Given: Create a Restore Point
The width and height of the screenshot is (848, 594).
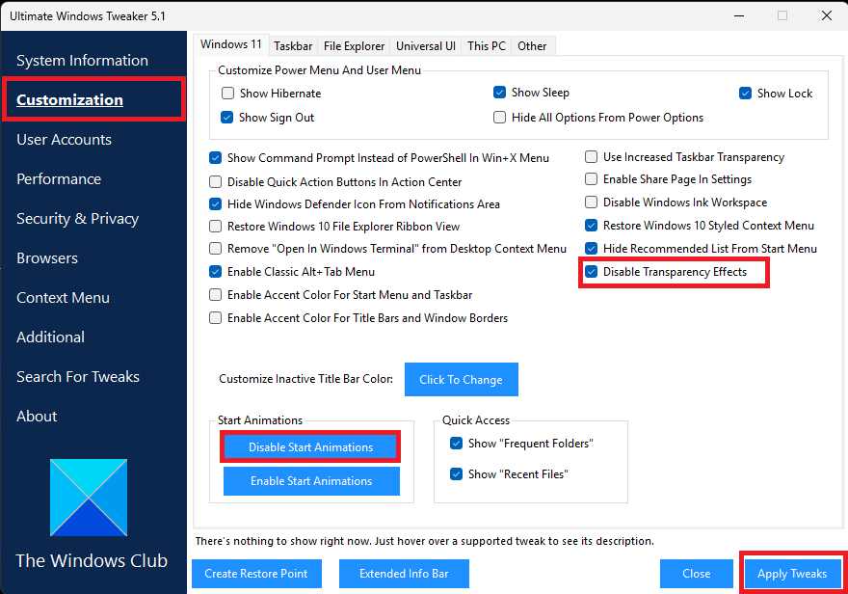Looking at the screenshot, I should (256, 573).
